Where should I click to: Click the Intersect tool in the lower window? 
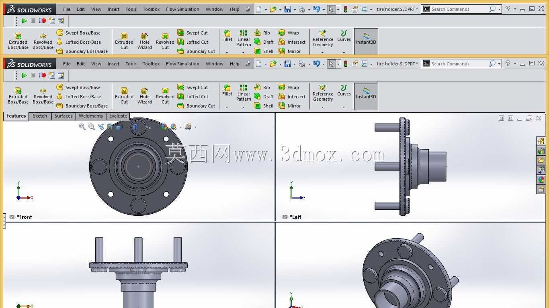point(292,97)
